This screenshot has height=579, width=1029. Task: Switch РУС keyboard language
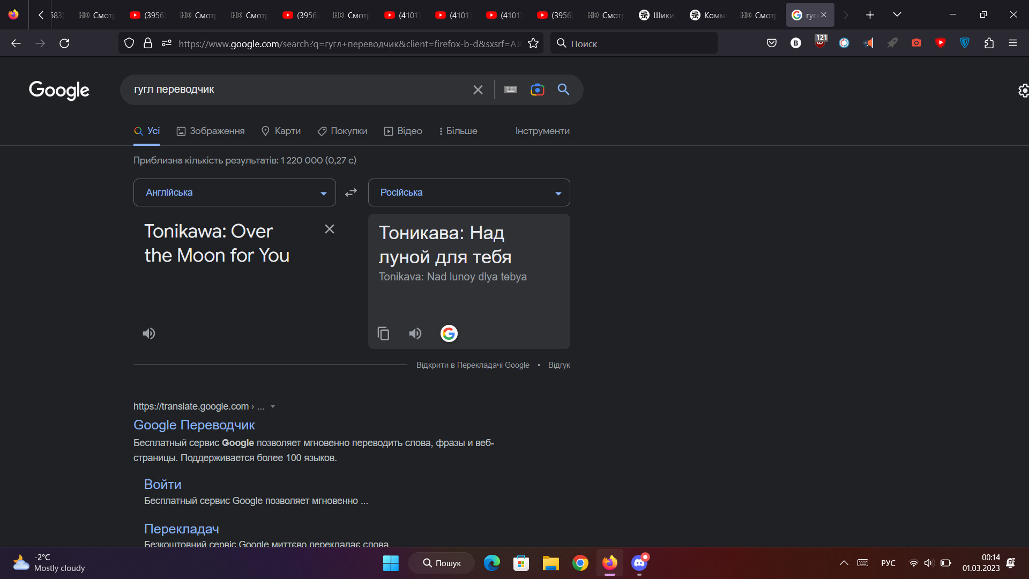[x=888, y=563]
